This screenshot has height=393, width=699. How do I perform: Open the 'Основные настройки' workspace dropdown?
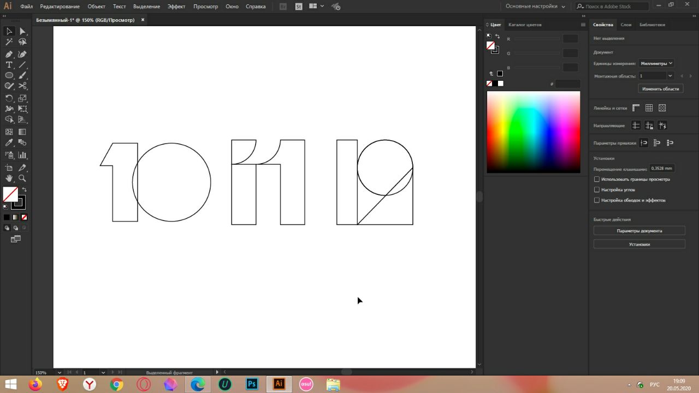click(x=535, y=7)
